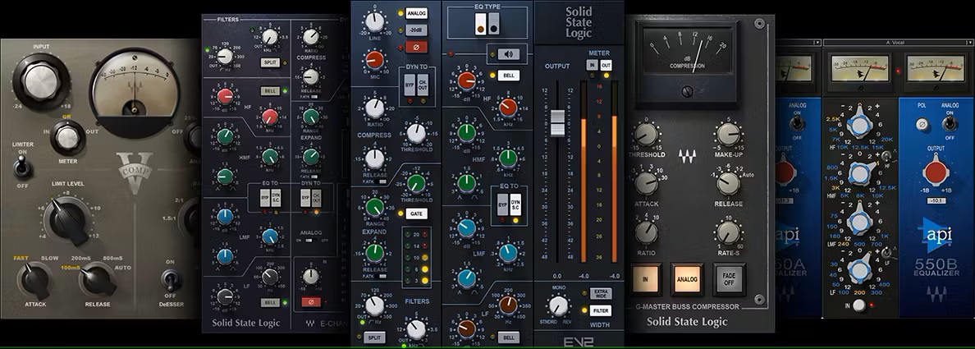Click EV2 DYN TO CH. OUT button
Image resolution: width=975 pixels, height=349 pixels.
(x=423, y=85)
